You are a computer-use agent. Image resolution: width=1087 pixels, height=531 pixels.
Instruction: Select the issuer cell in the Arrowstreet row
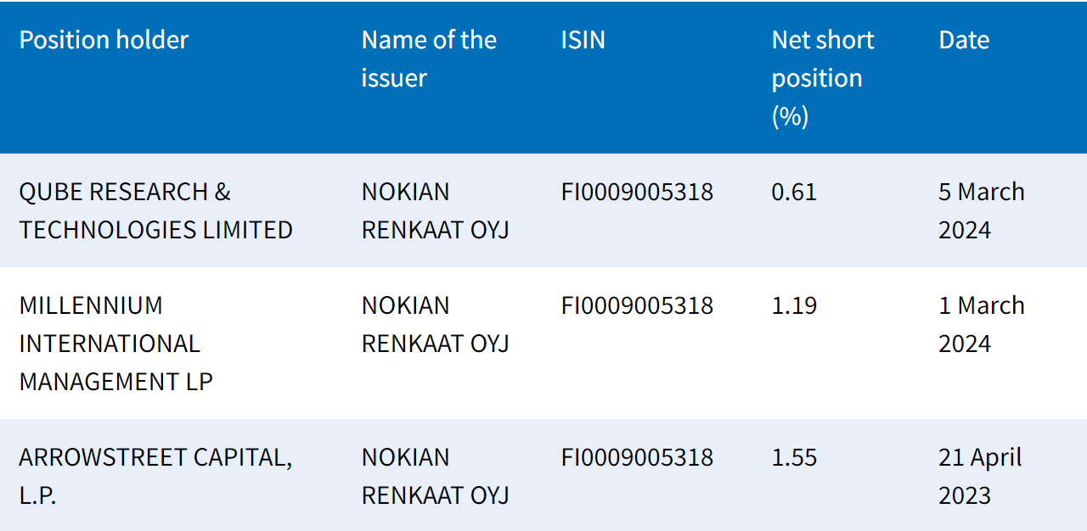tap(435, 475)
